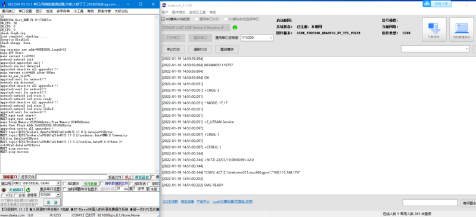Click the green connection LED in Luatools
The height and width of the screenshot is (217, 476).
(x=235, y=27)
